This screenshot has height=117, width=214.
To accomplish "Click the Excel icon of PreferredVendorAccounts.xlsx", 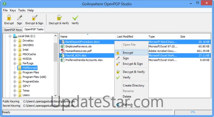I will [63, 60].
